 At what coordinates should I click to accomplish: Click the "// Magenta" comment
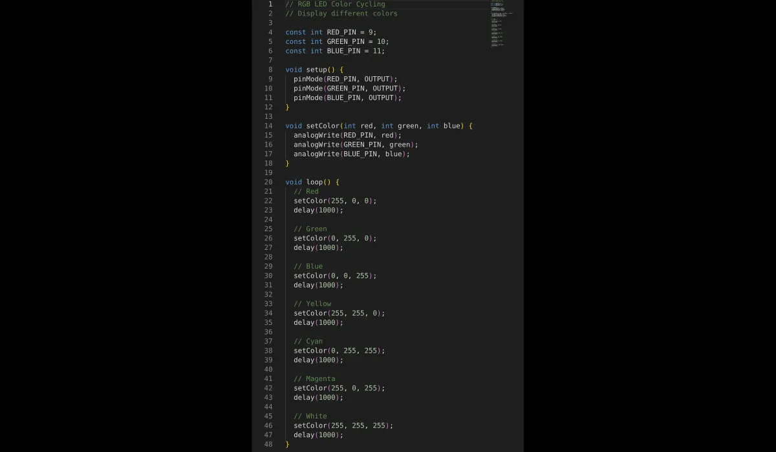(x=314, y=378)
